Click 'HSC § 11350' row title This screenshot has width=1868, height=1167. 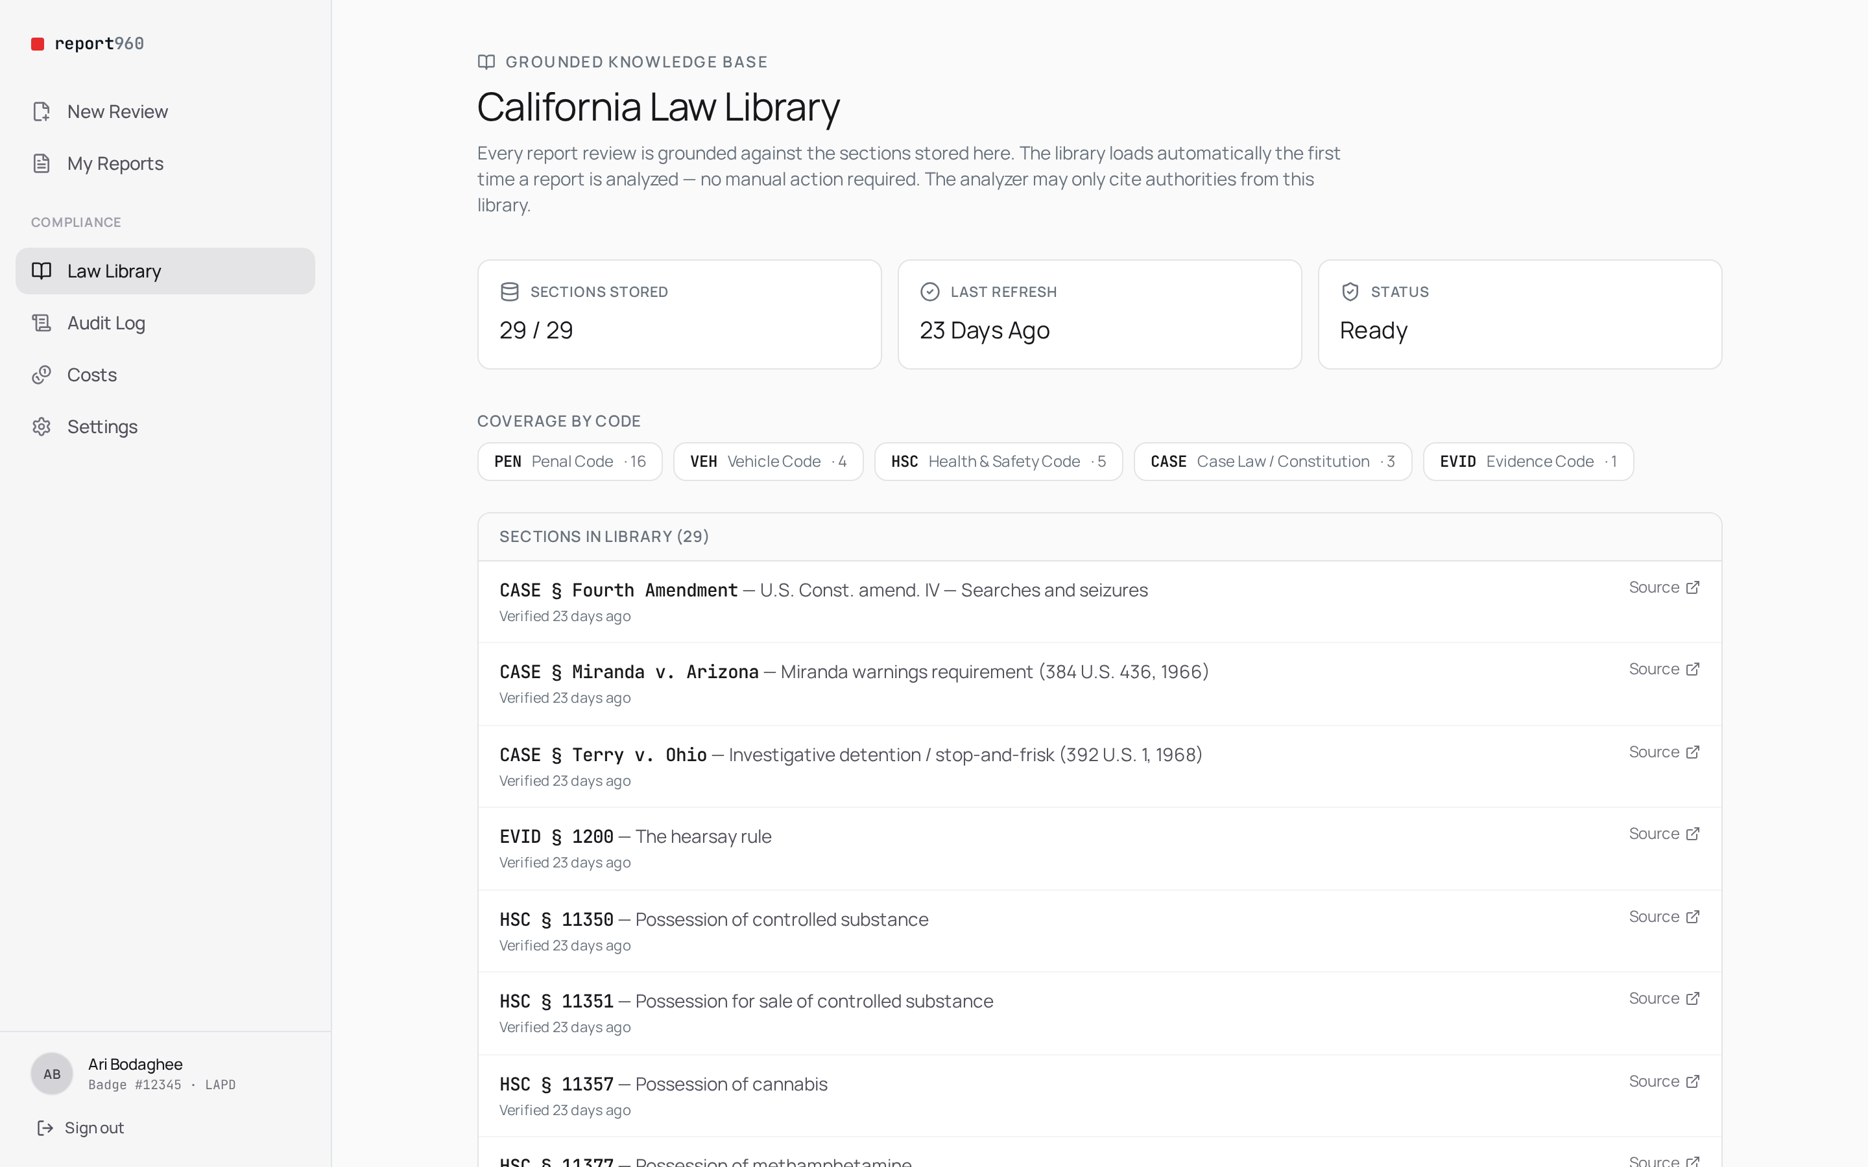pos(556,920)
